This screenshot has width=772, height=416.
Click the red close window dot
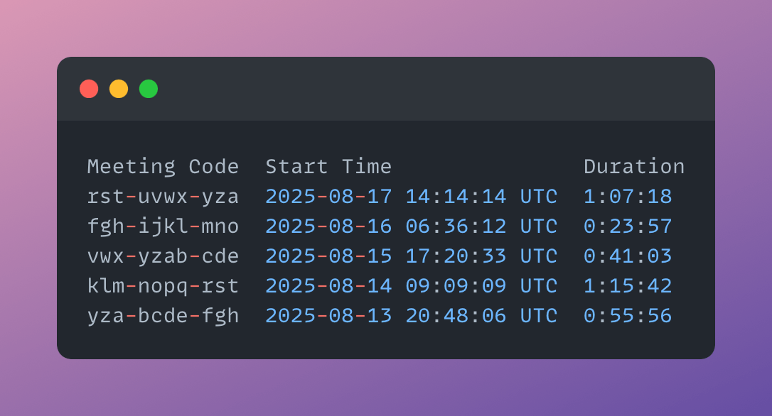[x=89, y=89]
